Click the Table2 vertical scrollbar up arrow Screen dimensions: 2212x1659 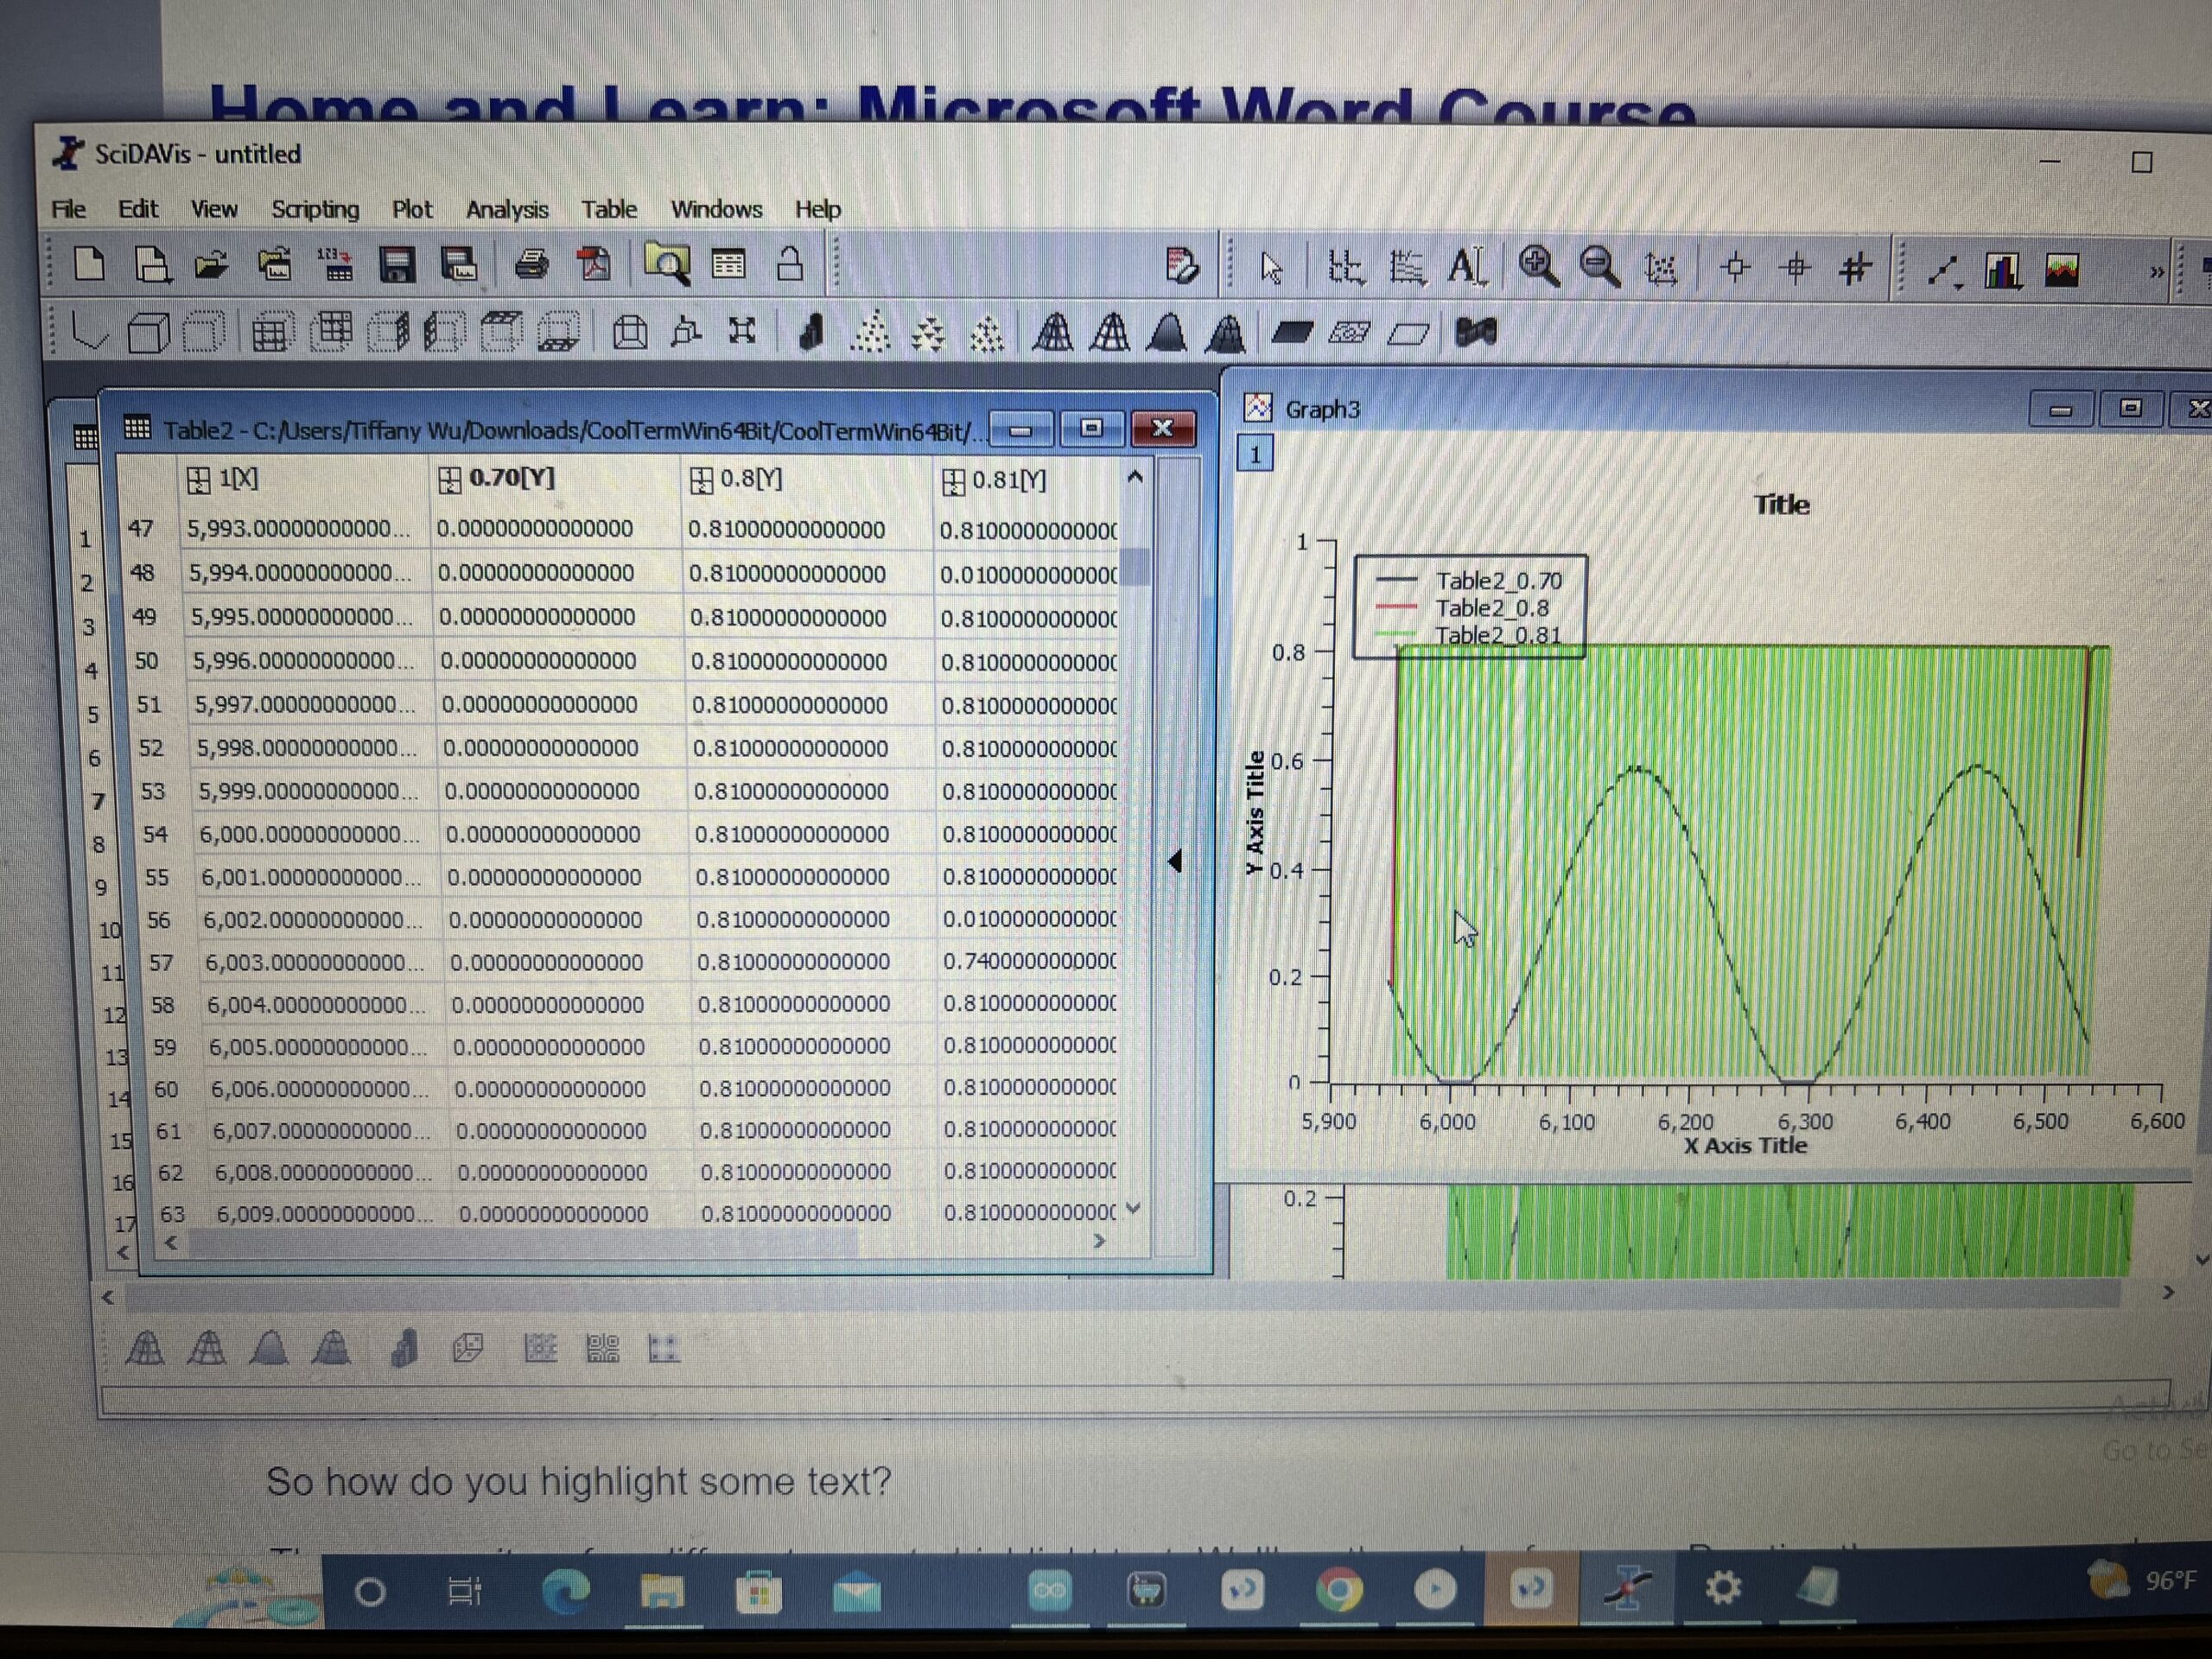(x=1135, y=478)
